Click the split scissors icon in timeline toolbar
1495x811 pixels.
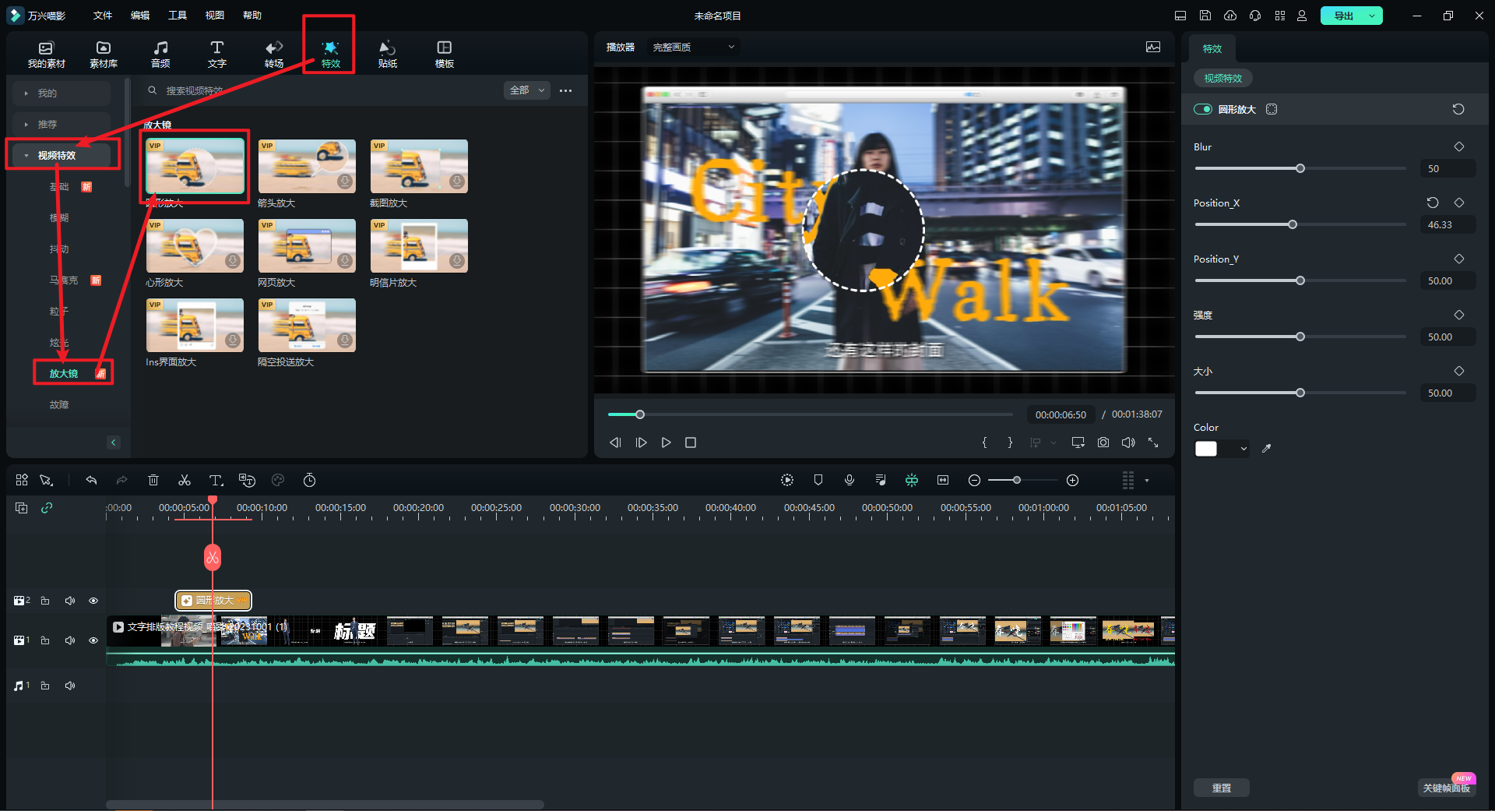coord(185,480)
